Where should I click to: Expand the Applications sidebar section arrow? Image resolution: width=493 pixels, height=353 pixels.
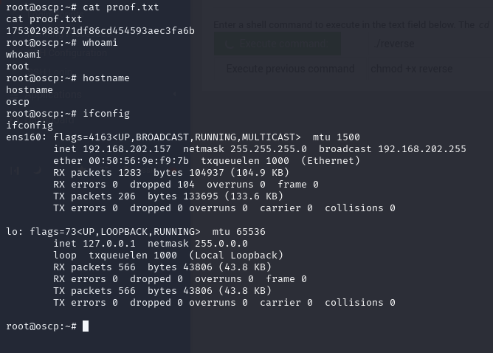pyautogui.click(x=174, y=94)
